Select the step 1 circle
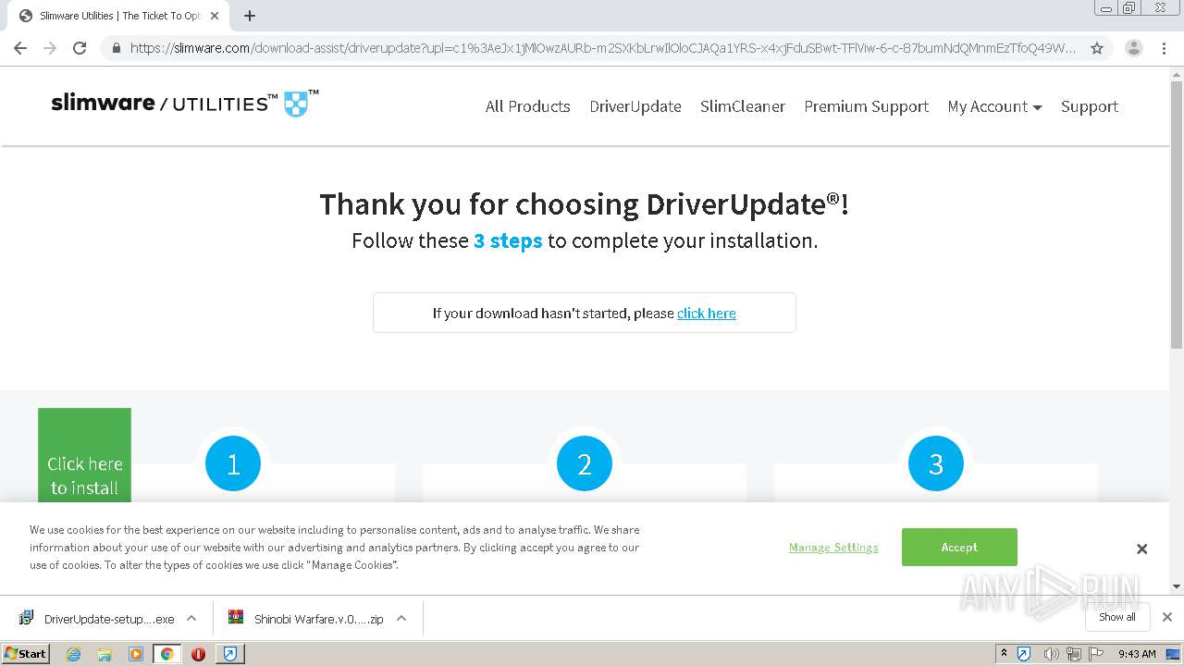 (x=233, y=463)
